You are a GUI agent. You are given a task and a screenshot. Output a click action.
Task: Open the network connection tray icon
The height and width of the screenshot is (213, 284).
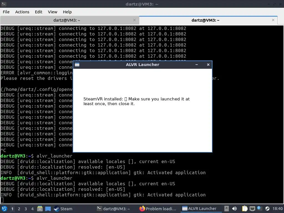(x=252, y=209)
